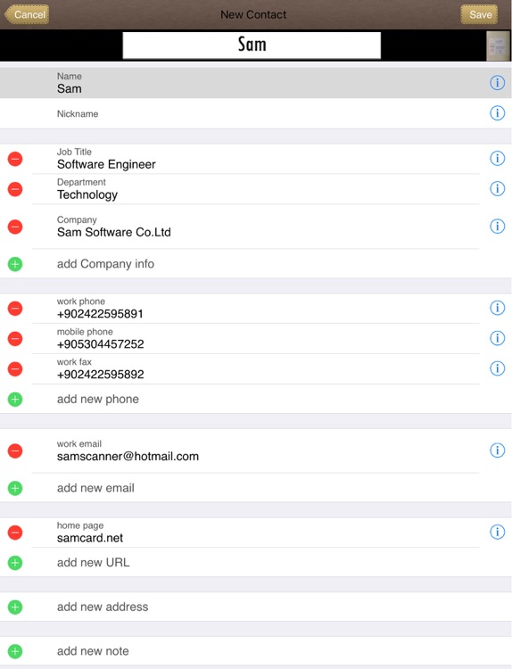Image resolution: width=512 pixels, height=669 pixels.
Task: Edit the Technology department value
Action: (x=87, y=195)
